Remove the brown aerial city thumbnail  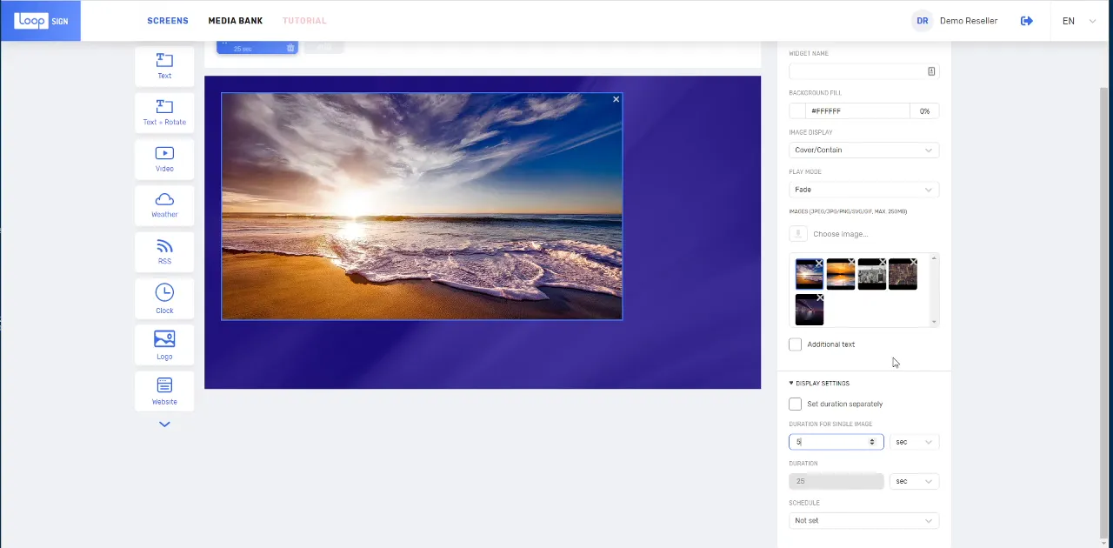[x=913, y=262]
